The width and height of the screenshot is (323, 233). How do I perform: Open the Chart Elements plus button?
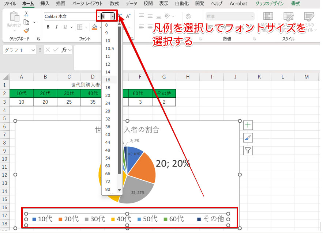click(x=248, y=125)
